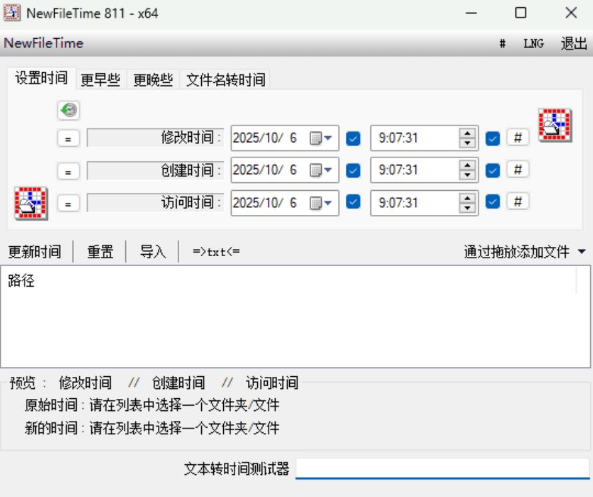Switch to the 文件名转时间 tab

pyautogui.click(x=225, y=80)
